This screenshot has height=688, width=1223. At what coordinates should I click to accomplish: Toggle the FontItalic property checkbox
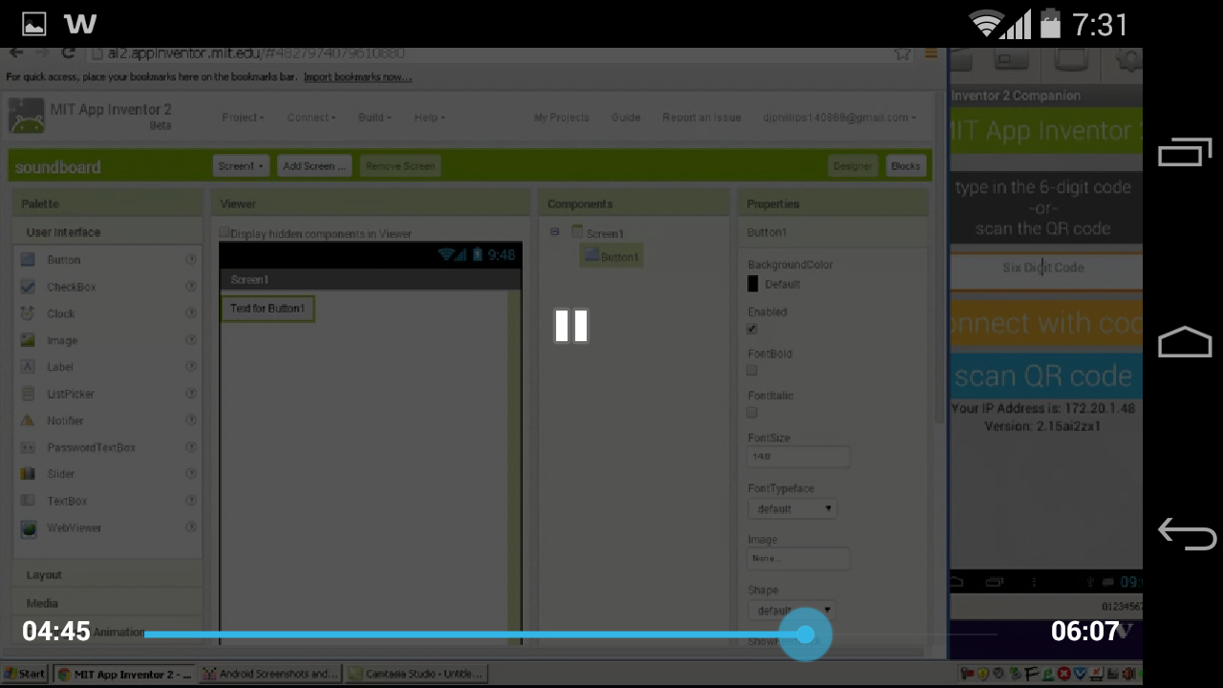click(x=752, y=413)
